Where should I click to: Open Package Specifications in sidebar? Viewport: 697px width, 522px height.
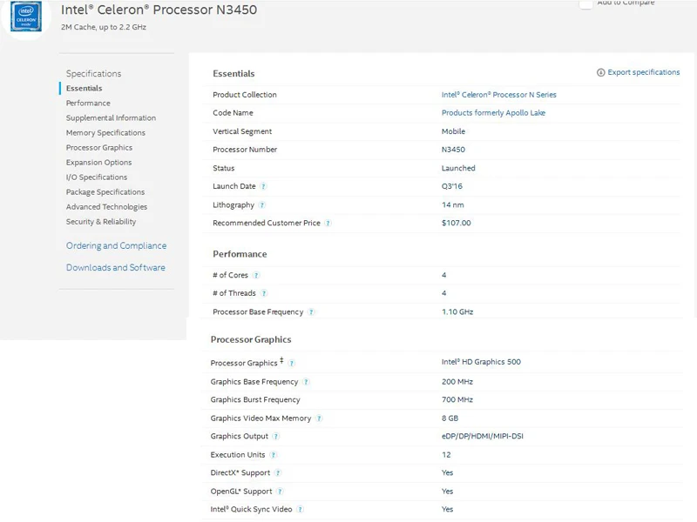pyautogui.click(x=105, y=192)
